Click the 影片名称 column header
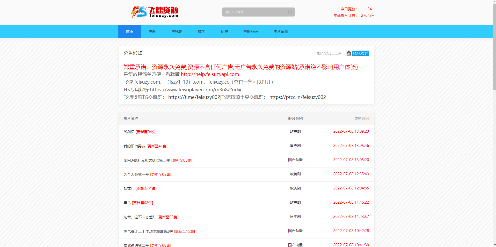Viewport: 496px width, 247px height. tap(131, 118)
